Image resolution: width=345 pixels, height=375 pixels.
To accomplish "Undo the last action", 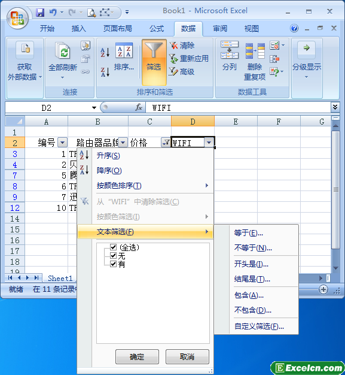I will click(53, 12).
